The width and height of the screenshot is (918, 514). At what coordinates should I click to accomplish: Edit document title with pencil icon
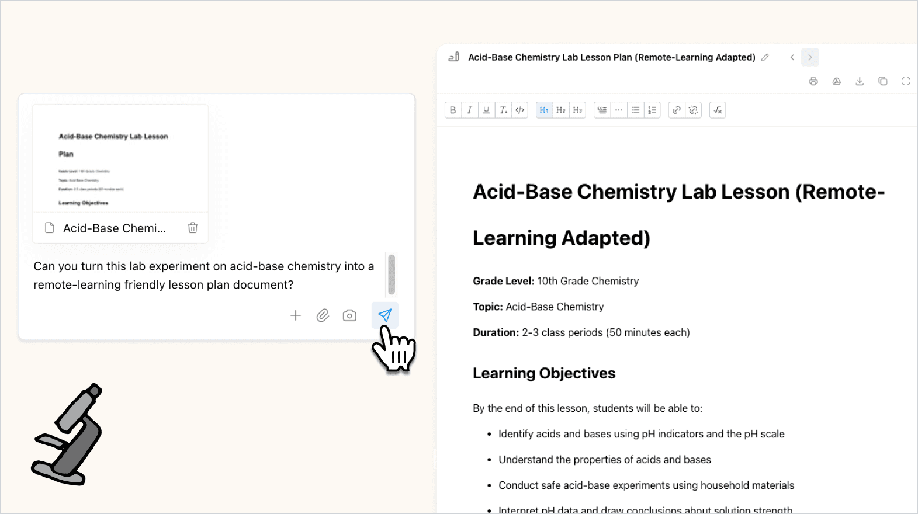[x=765, y=57]
